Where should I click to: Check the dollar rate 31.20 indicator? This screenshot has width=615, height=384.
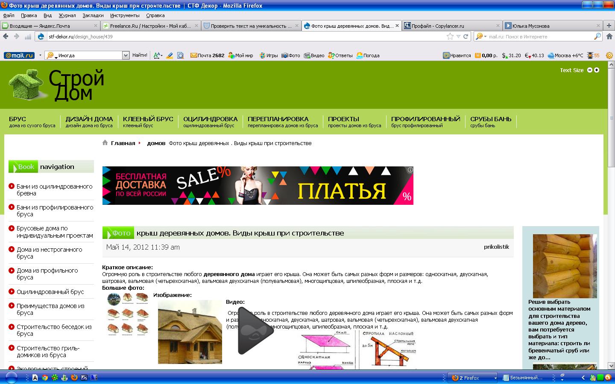[511, 55]
